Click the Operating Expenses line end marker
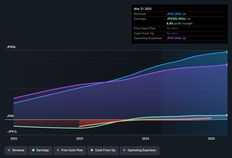Viewport: 232px width, 158px height. click(227, 65)
